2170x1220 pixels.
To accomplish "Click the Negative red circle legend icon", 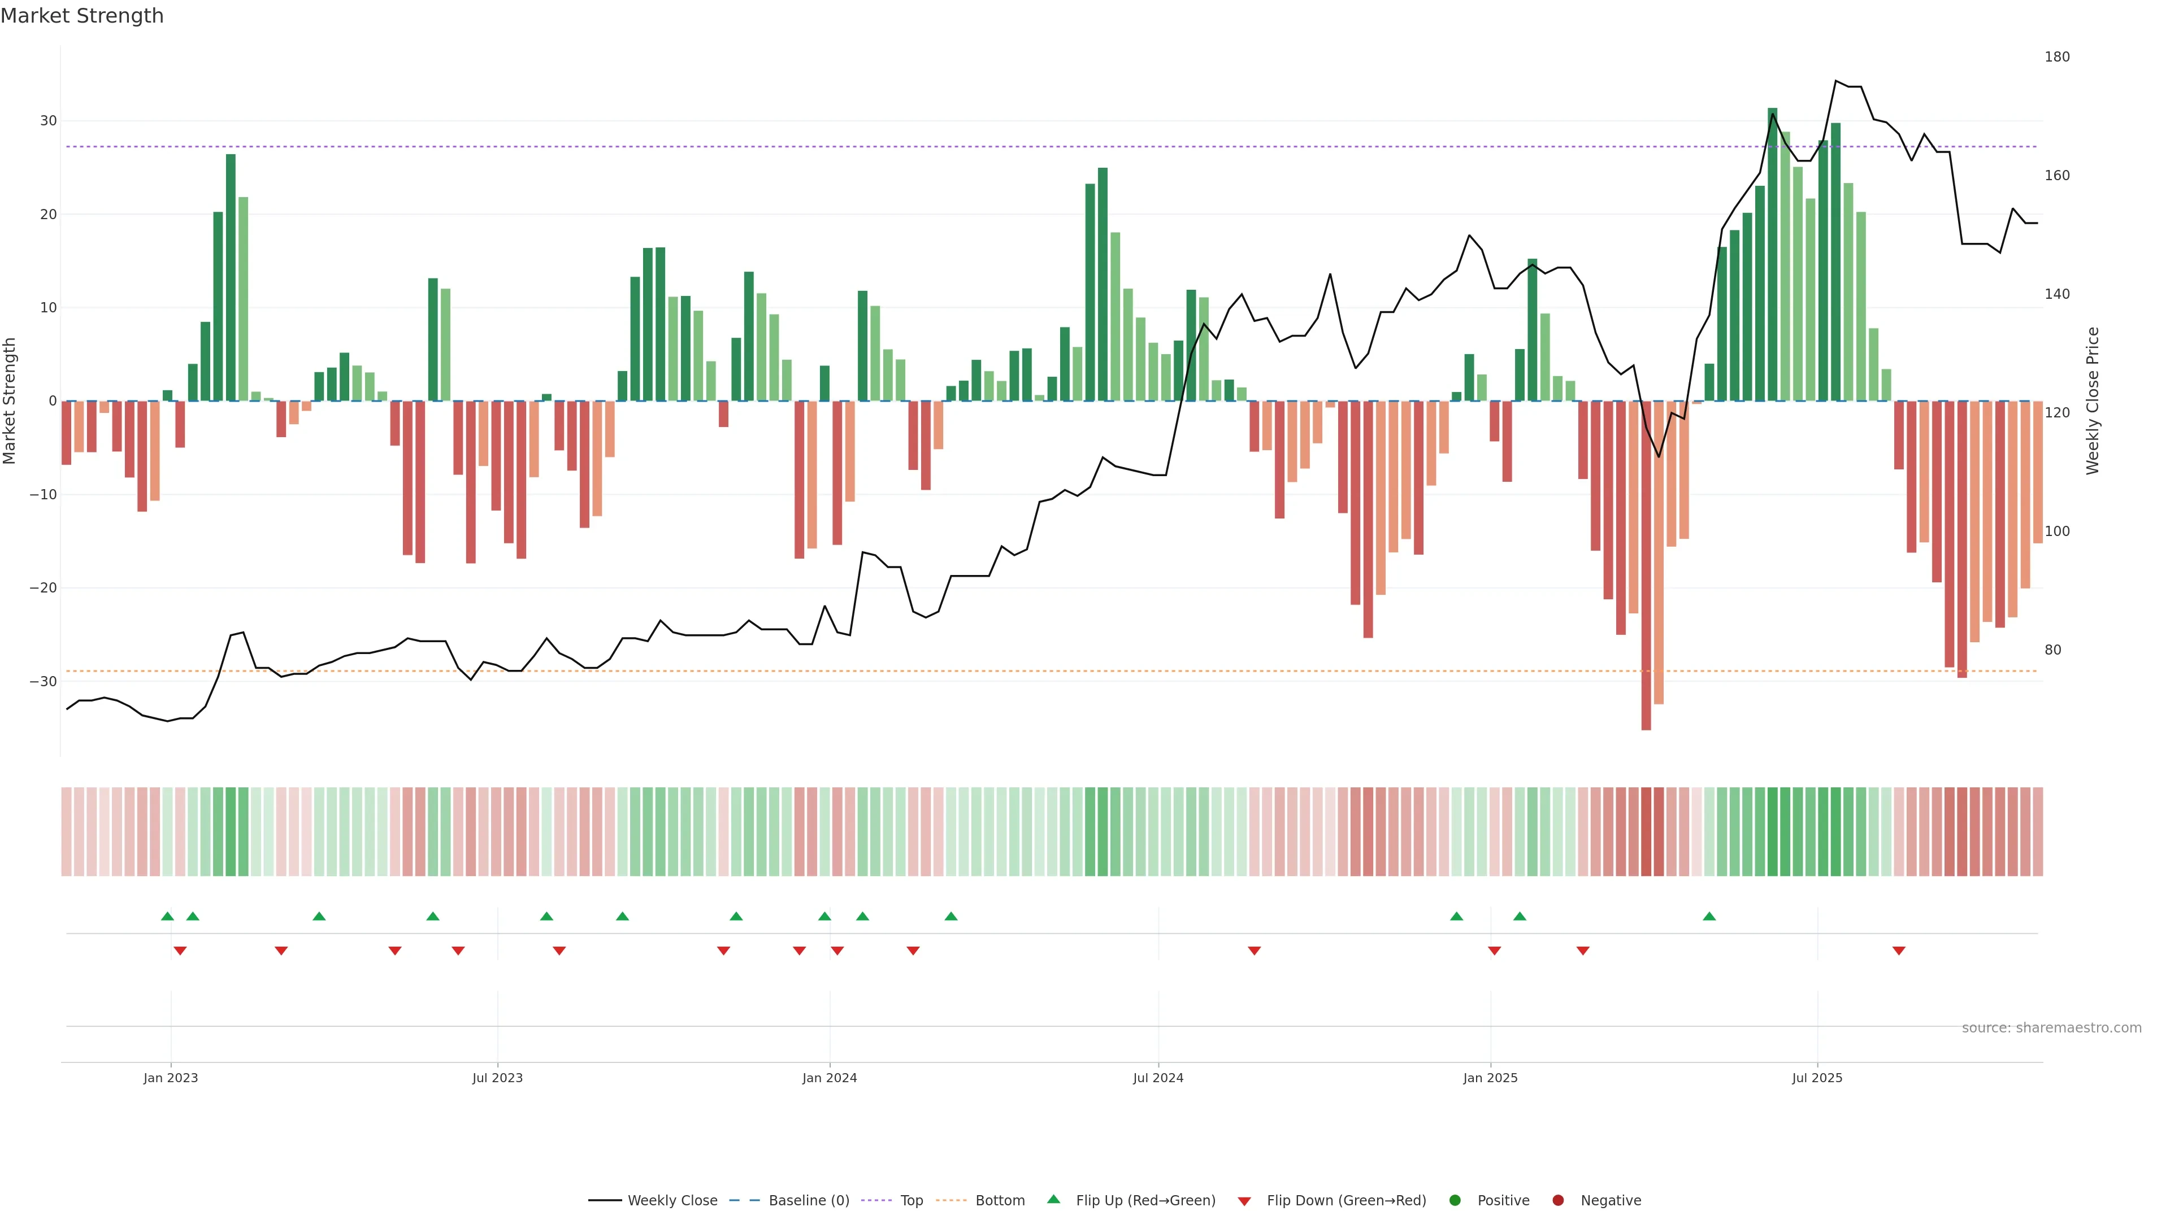I will click(1557, 1200).
